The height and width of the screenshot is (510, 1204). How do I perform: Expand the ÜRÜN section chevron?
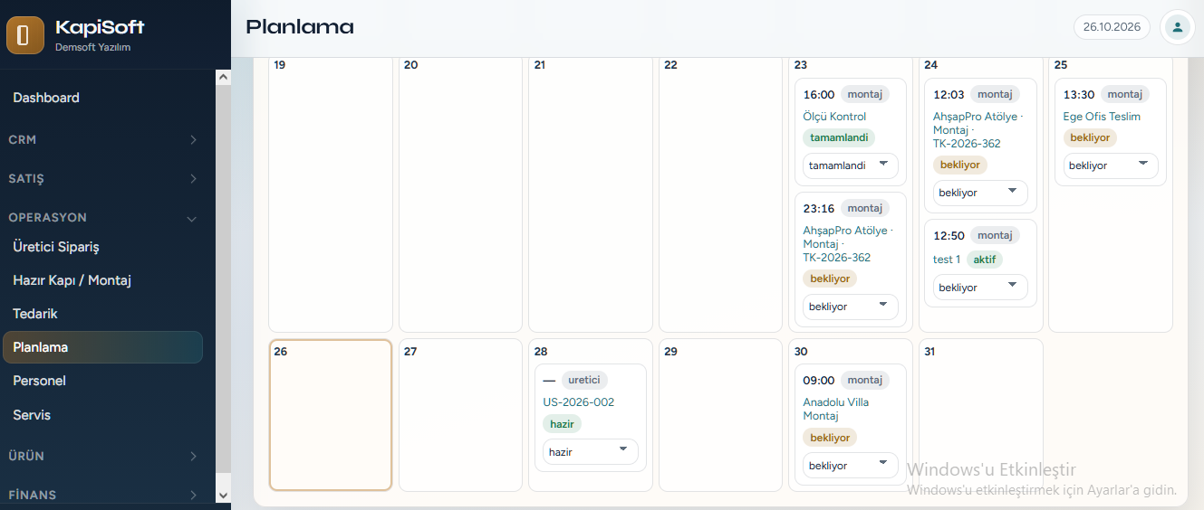pos(193,457)
